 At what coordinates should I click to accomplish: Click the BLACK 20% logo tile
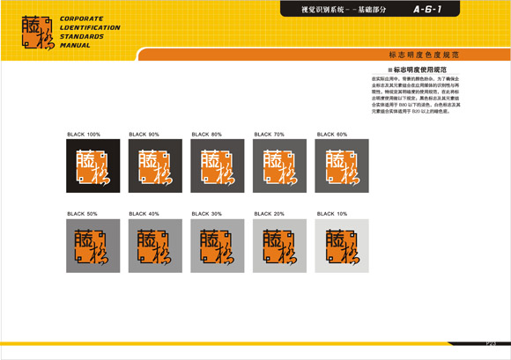(x=279, y=246)
